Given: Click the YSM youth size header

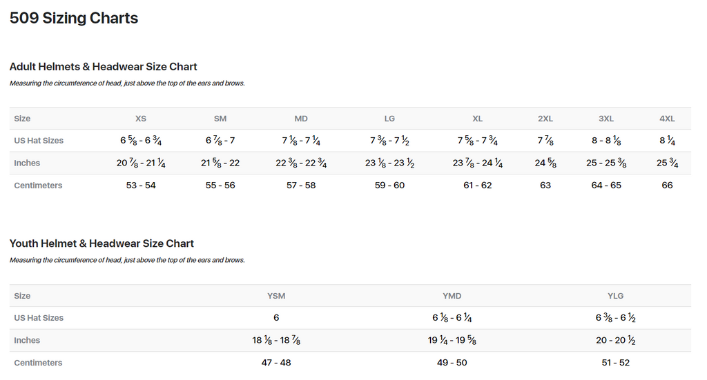Looking at the screenshot, I should coord(276,296).
